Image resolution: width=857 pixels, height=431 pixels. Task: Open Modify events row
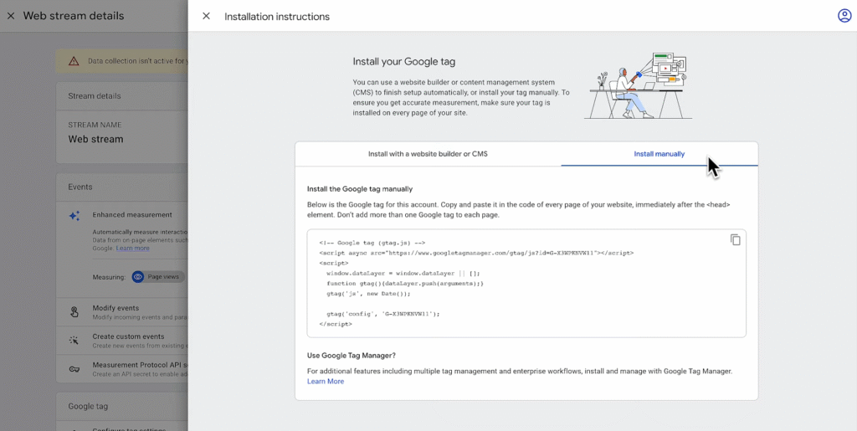click(x=122, y=312)
